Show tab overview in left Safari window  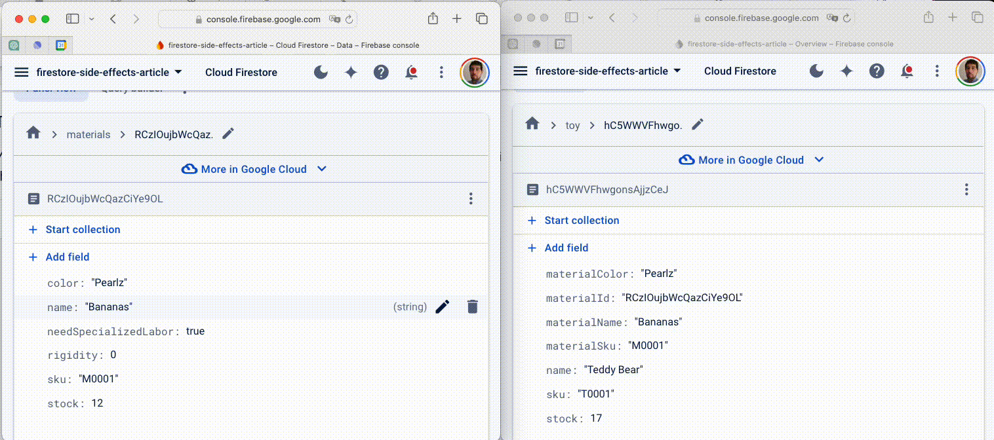(482, 19)
